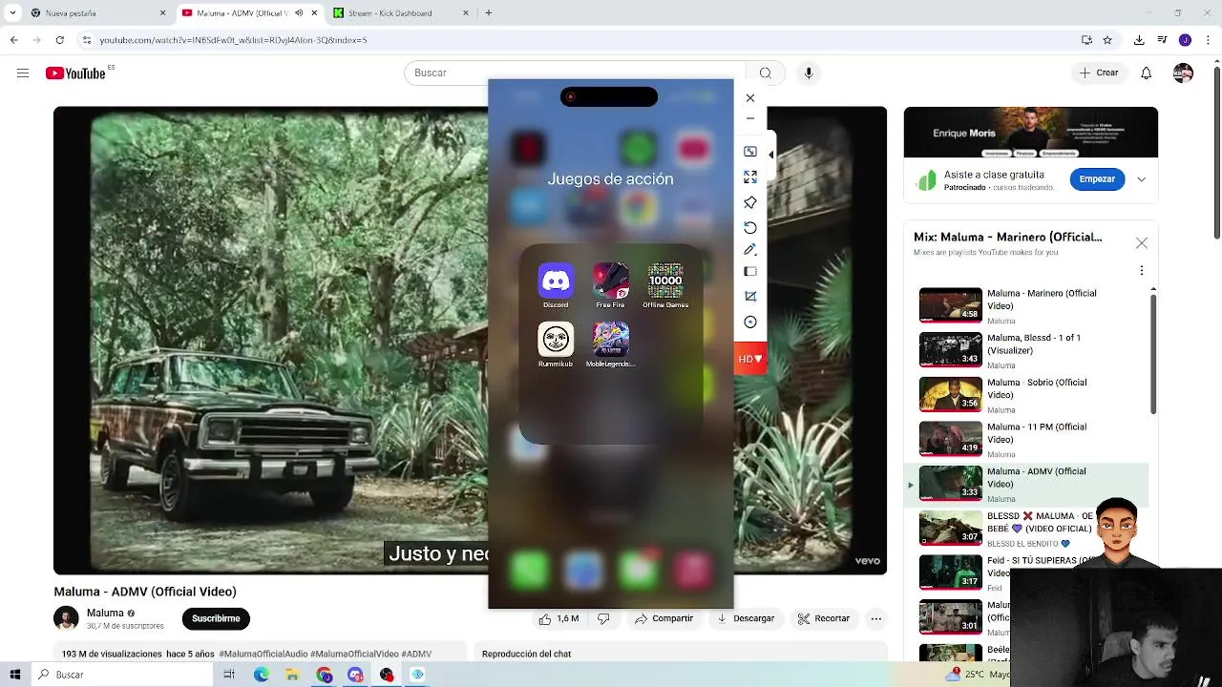The image size is (1222, 687).
Task: Open the YouTube account avatar menu
Action: [1183, 73]
